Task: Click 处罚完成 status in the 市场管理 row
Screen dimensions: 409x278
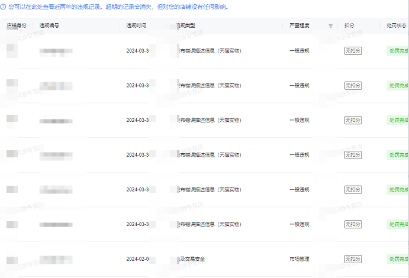Action: tap(398, 259)
